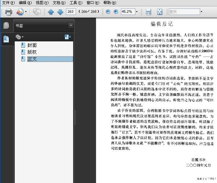Click the navigation pane divider grip handle
Screen dimensions: 217x183
coord(75,117)
